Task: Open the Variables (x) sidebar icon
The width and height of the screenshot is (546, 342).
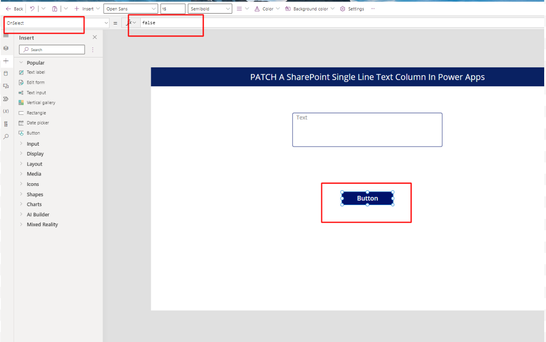Action: pos(6,111)
